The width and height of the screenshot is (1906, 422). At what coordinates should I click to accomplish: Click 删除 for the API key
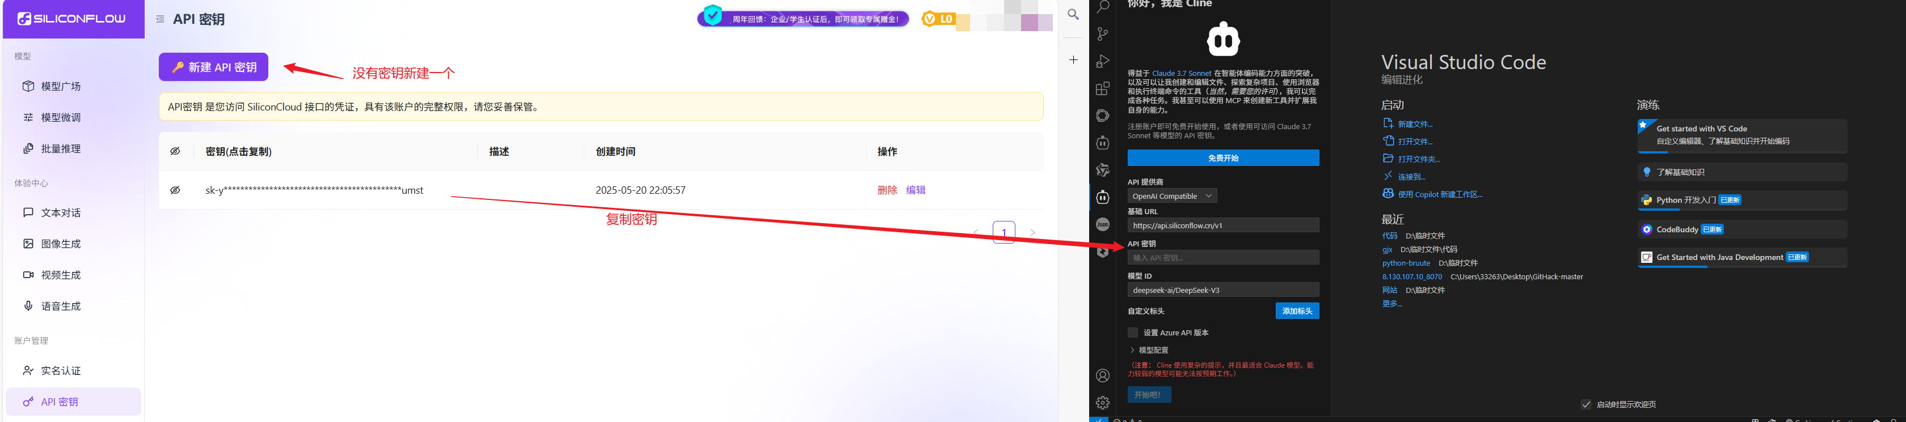[887, 190]
